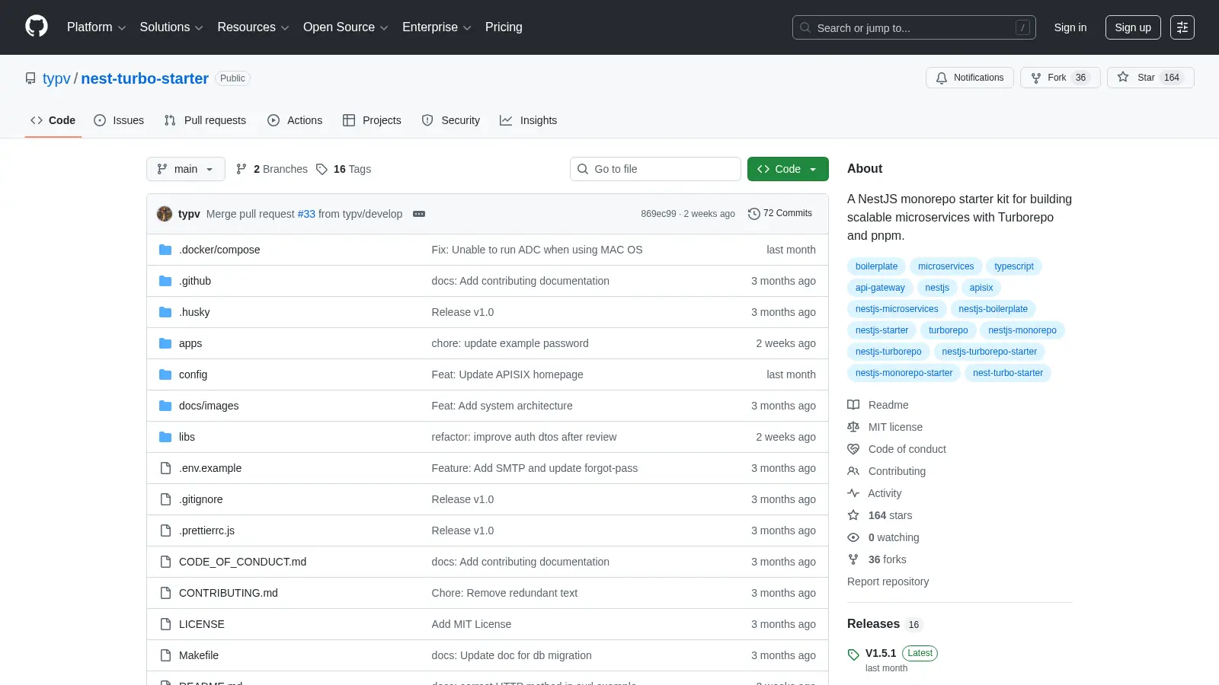Click the folder icon for libs
This screenshot has height=685, width=1219.
pyautogui.click(x=165, y=437)
